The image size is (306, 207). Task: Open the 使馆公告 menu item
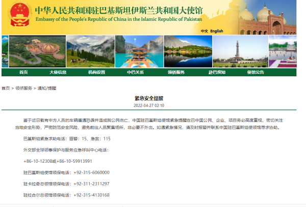point(256,72)
